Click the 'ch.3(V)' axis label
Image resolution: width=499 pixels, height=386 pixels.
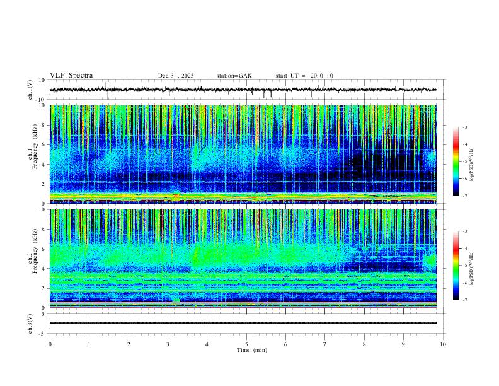30,324
